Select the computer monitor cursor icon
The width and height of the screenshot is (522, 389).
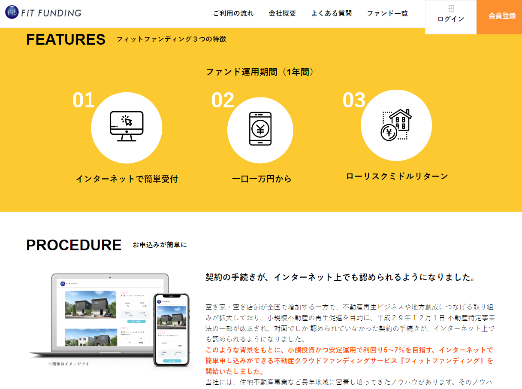(127, 126)
